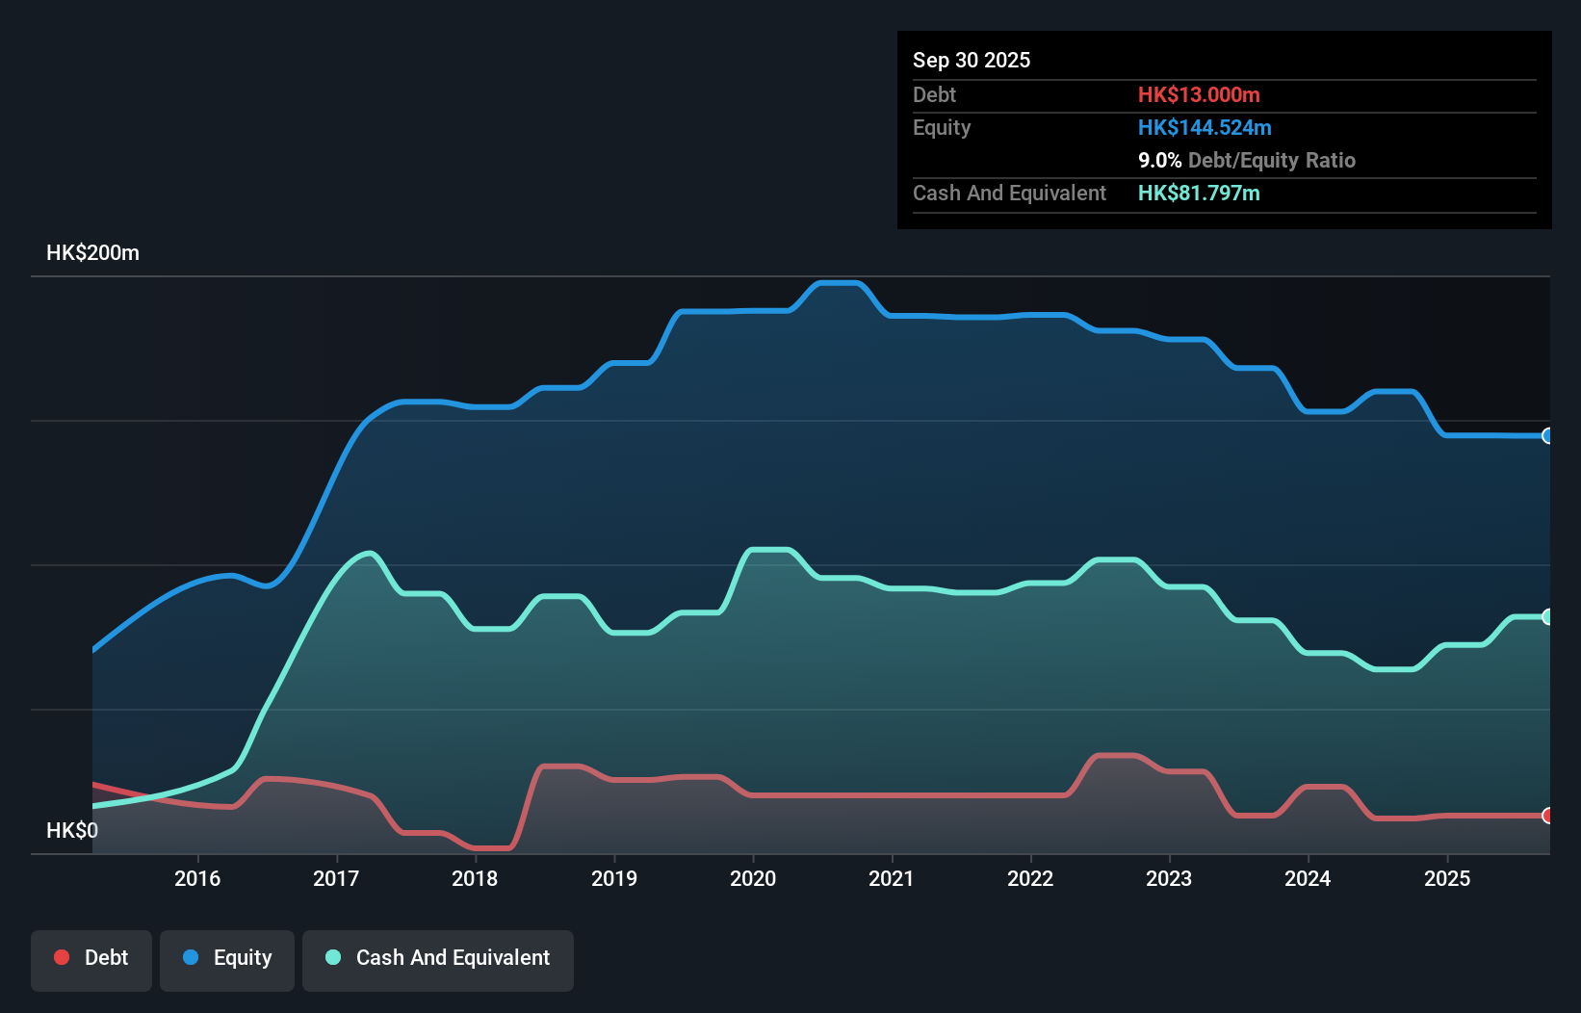Click the 2022 x-axis label
The width and height of the screenshot is (1581, 1013).
pyautogui.click(x=1030, y=878)
